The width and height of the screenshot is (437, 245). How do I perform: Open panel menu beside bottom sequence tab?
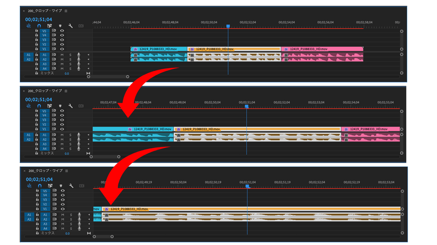point(67,171)
